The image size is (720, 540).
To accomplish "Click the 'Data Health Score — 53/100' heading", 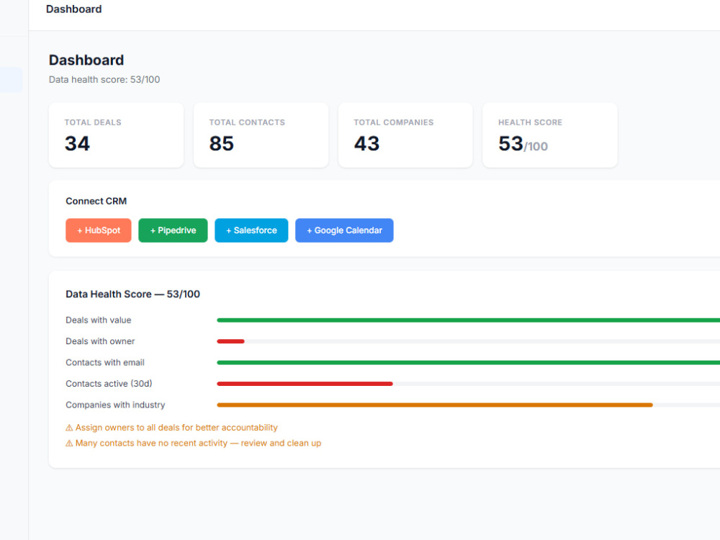I will (132, 294).
